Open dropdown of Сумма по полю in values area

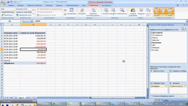click(185, 86)
